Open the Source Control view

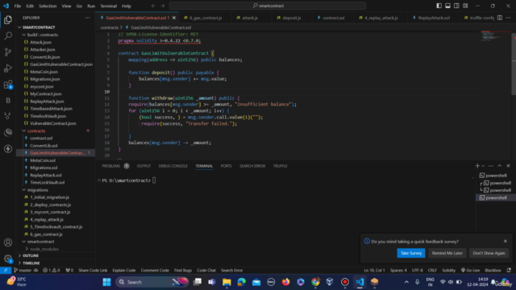[x=8, y=52]
